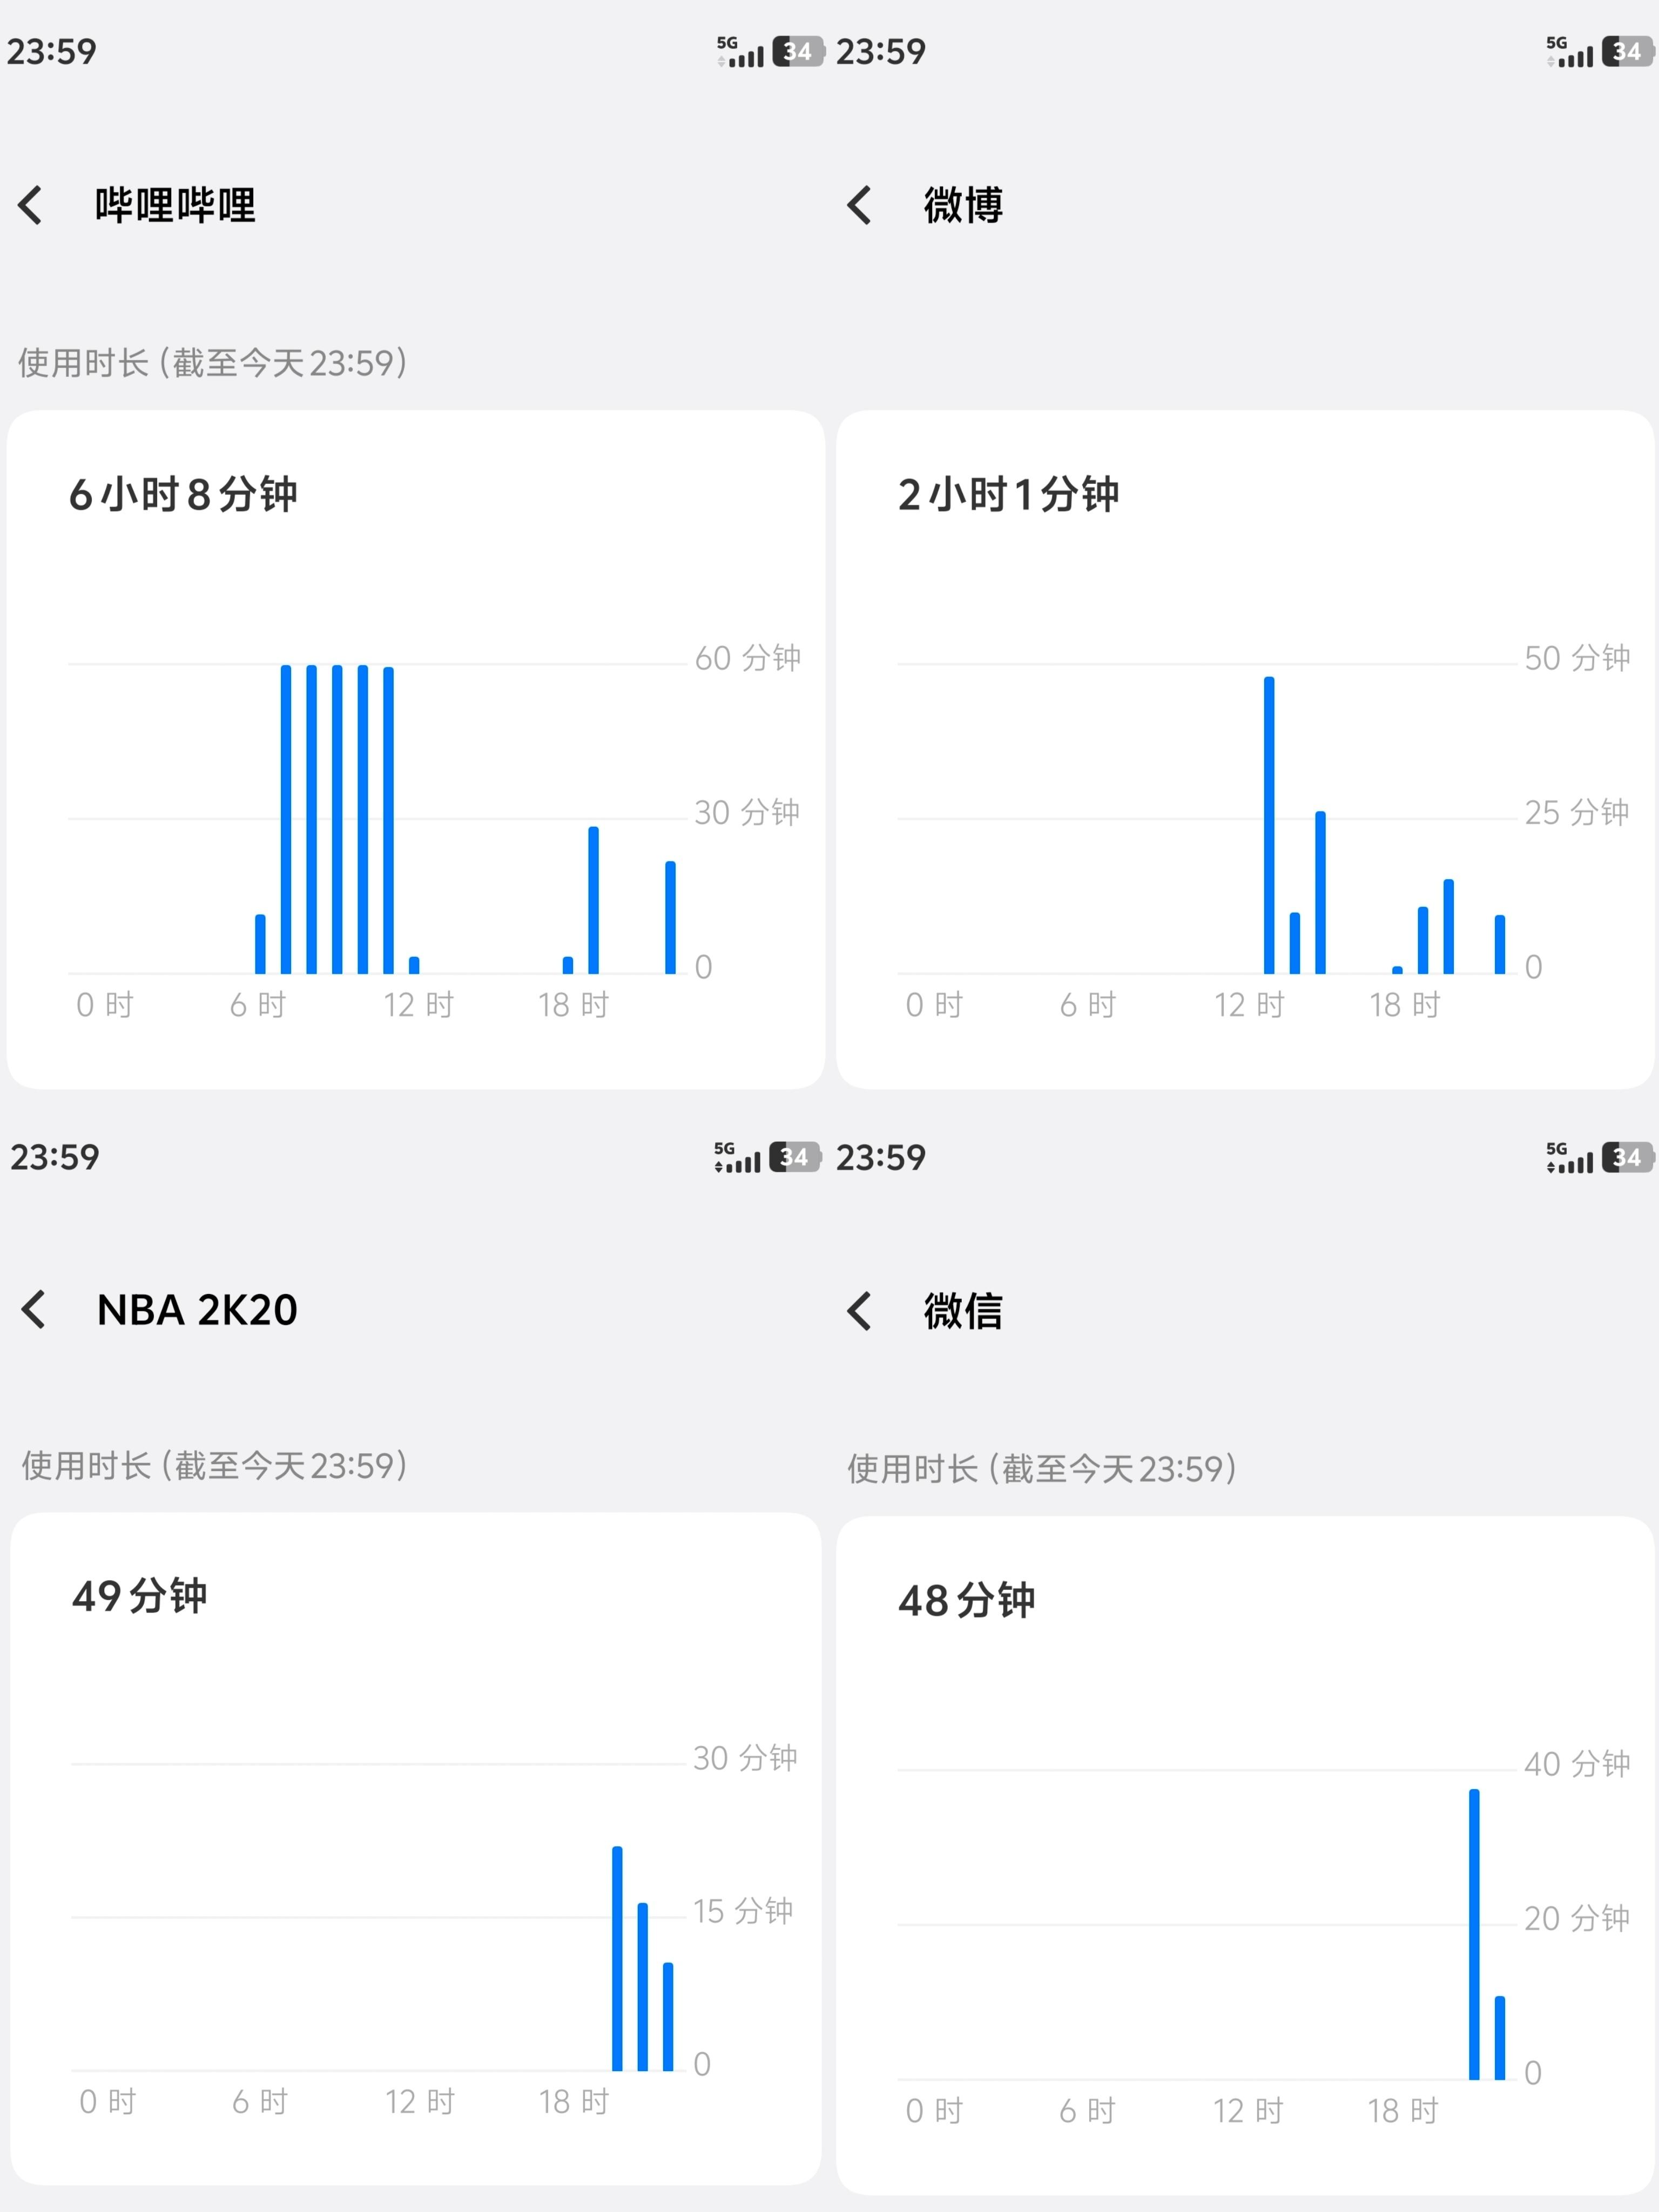This screenshot has width=1659, height=2212.
Task: Tap the tallest bar in the 微信 chart
Action: [1474, 1934]
